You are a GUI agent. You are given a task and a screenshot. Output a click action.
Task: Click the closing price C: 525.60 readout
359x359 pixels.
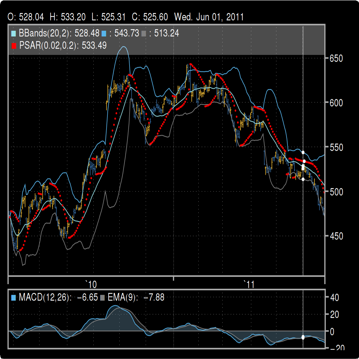(x=150, y=17)
